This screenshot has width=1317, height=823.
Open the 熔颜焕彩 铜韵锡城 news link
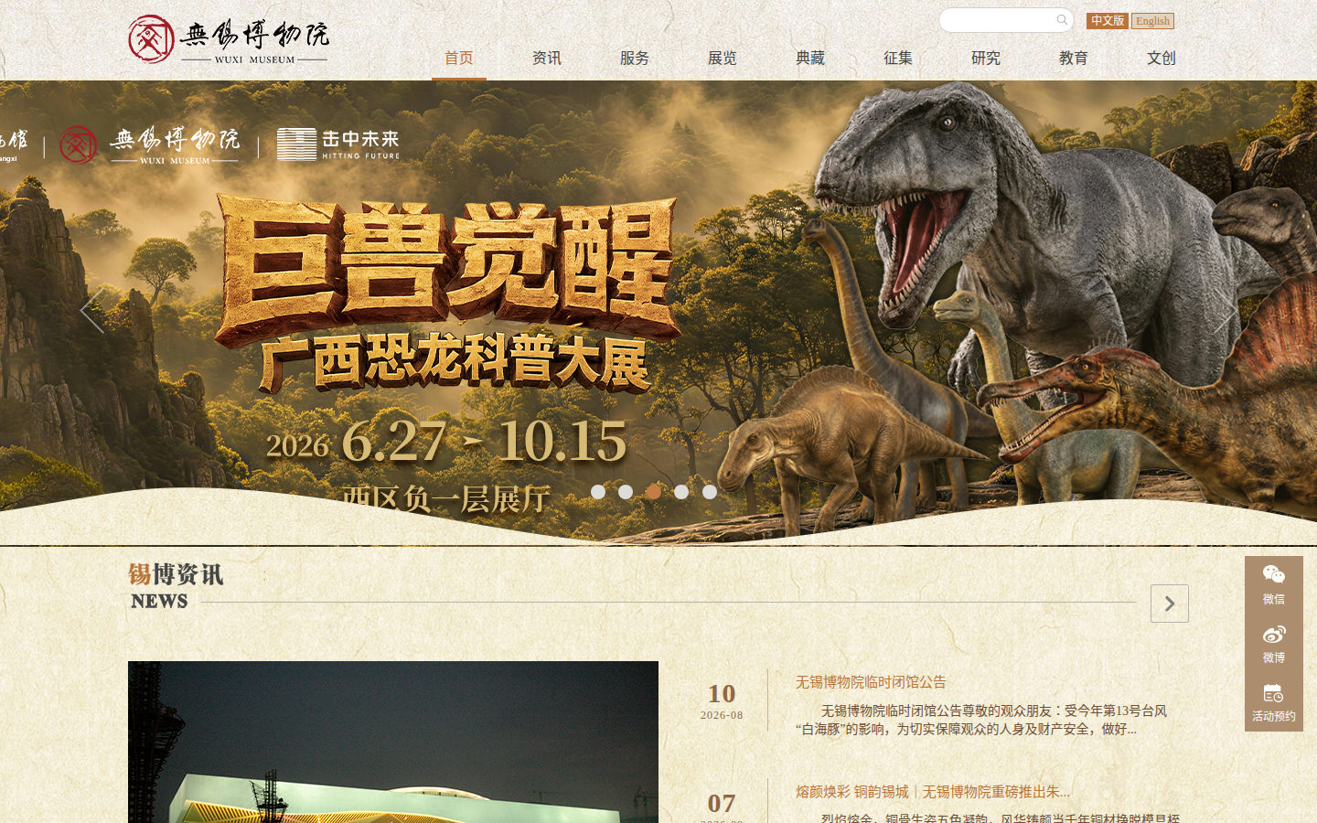point(932,792)
